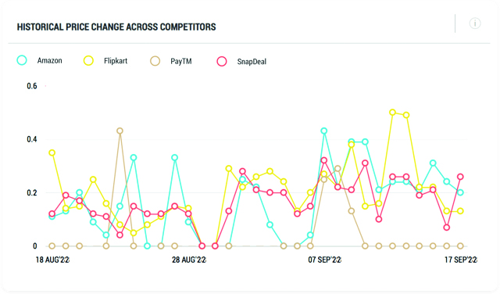Click the 17 SEP'22 axis label
Viewport: 500px width, 294px height.
coord(461,260)
